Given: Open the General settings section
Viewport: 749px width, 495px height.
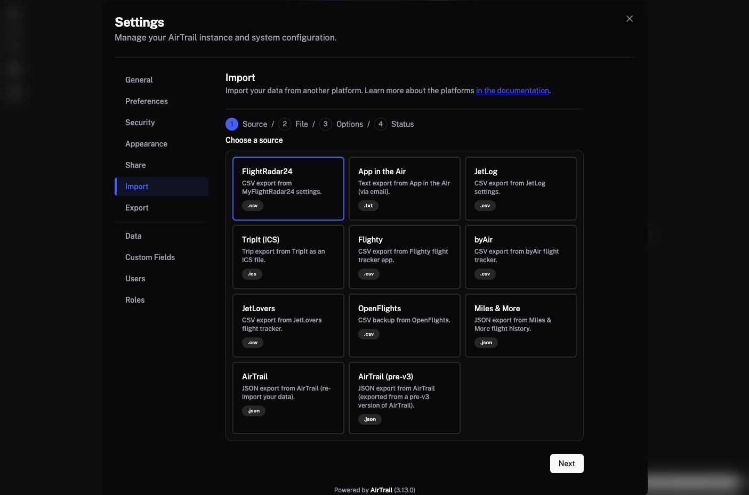Looking at the screenshot, I should [x=162, y=80].
